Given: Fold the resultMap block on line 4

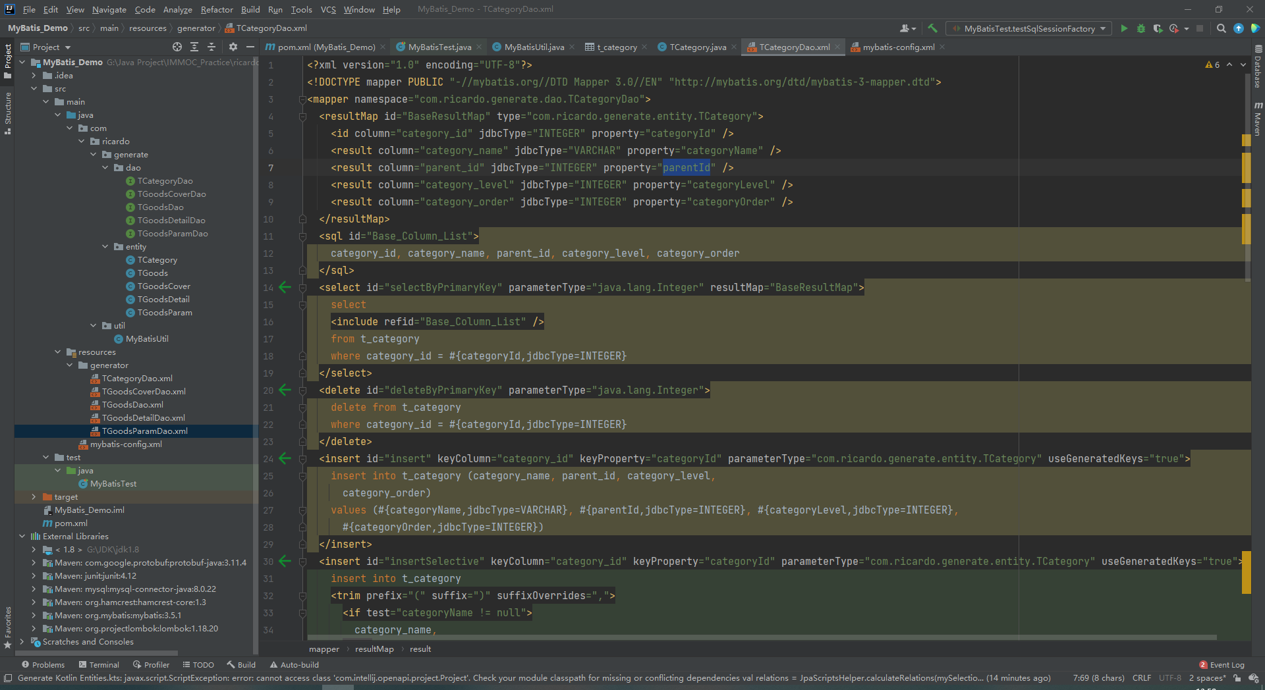Looking at the screenshot, I should pyautogui.click(x=302, y=117).
